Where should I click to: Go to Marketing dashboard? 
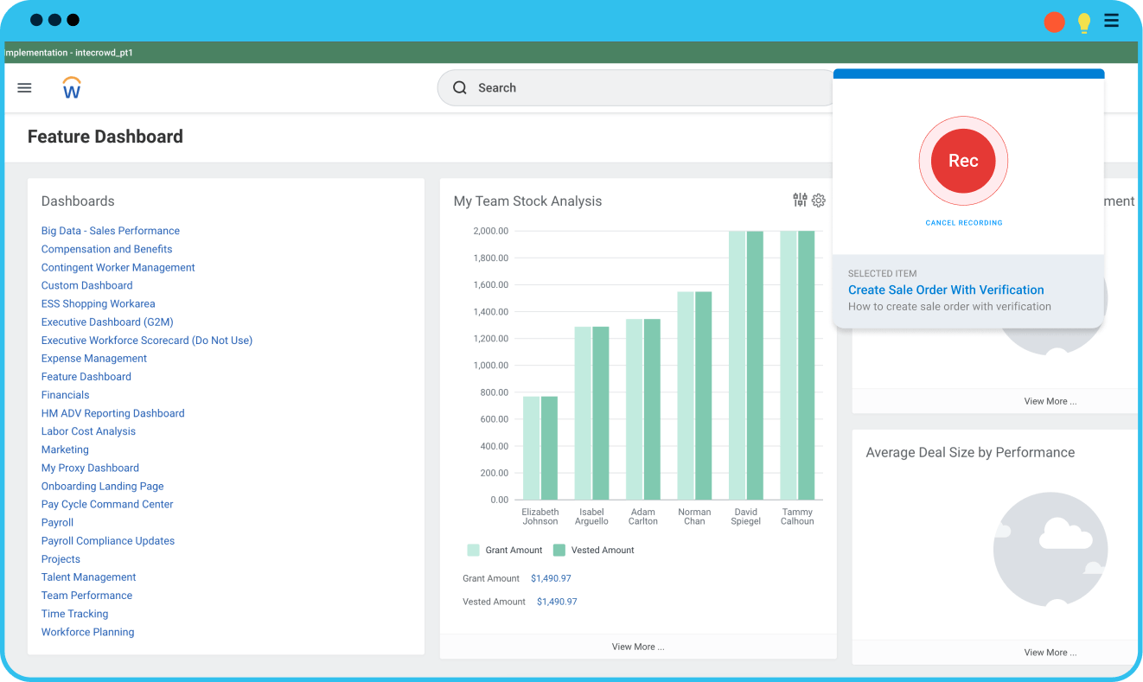(65, 449)
